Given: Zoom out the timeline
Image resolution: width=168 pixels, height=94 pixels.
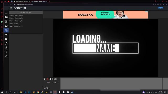Looking at the screenshot, I should coord(45,88).
